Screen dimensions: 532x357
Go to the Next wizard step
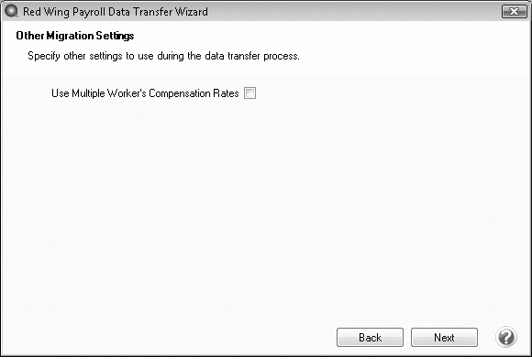click(444, 338)
